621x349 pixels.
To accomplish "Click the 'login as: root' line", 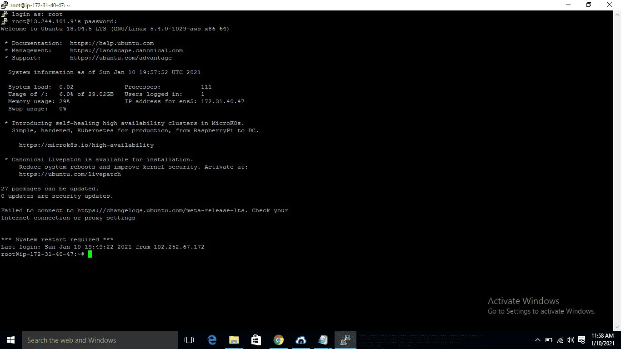I will coord(37,14).
